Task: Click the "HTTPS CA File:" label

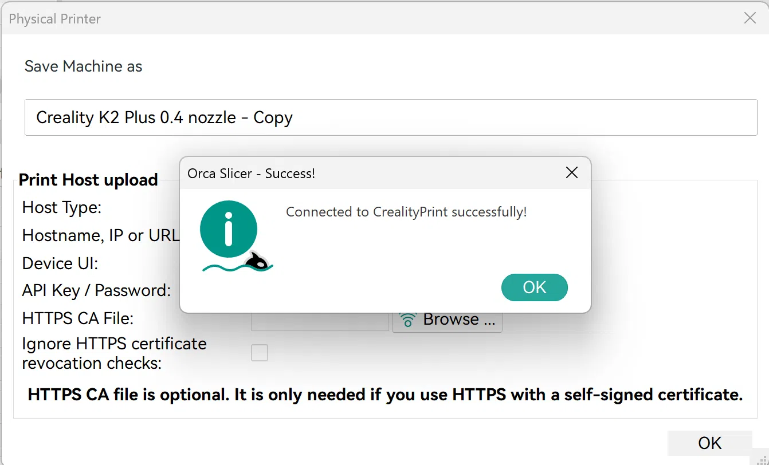Action: point(78,318)
